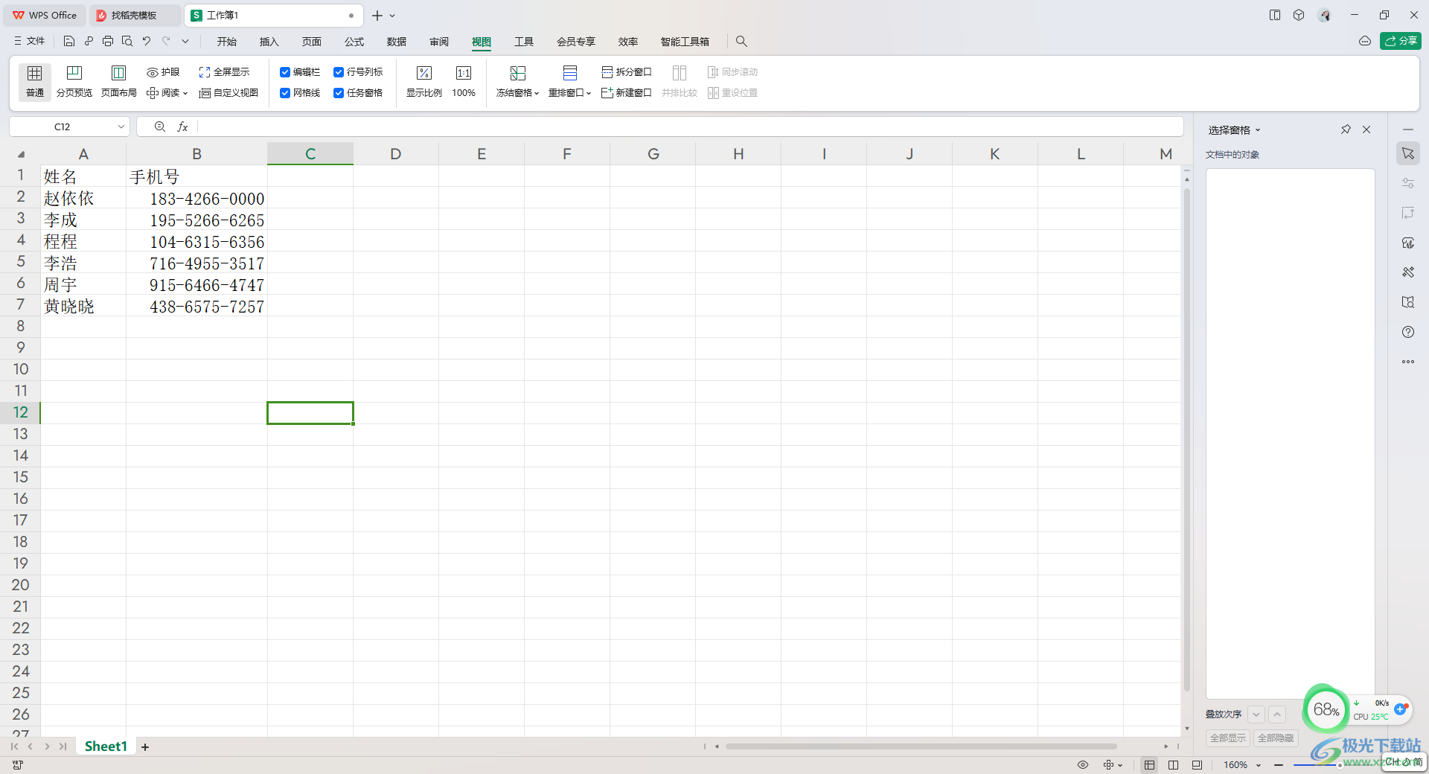Select cell containing 赵依依
The image size is (1429, 774).
(83, 198)
